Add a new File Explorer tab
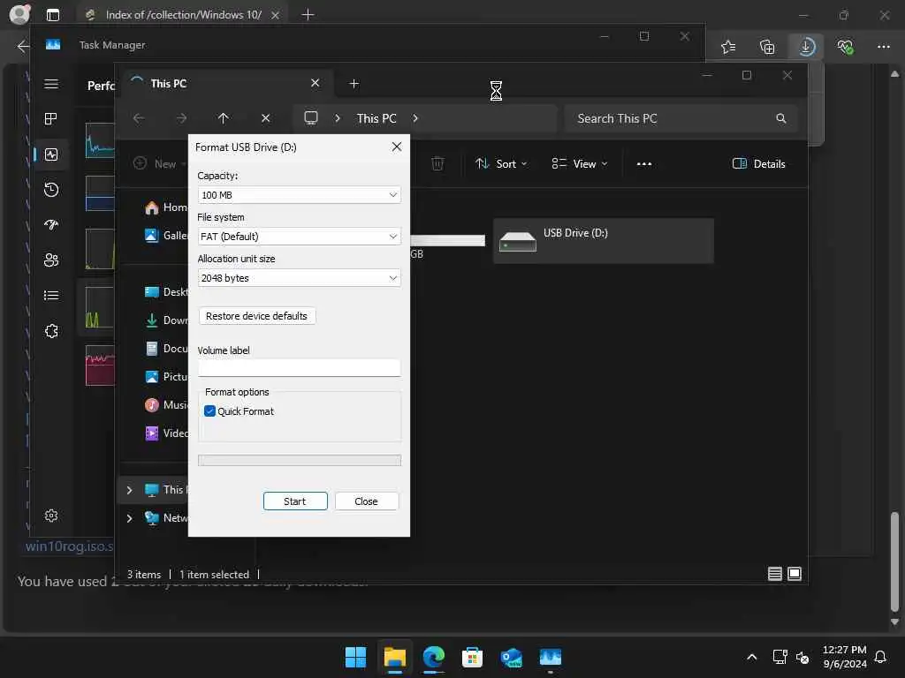Viewport: 905px width, 678px height. [x=354, y=84]
